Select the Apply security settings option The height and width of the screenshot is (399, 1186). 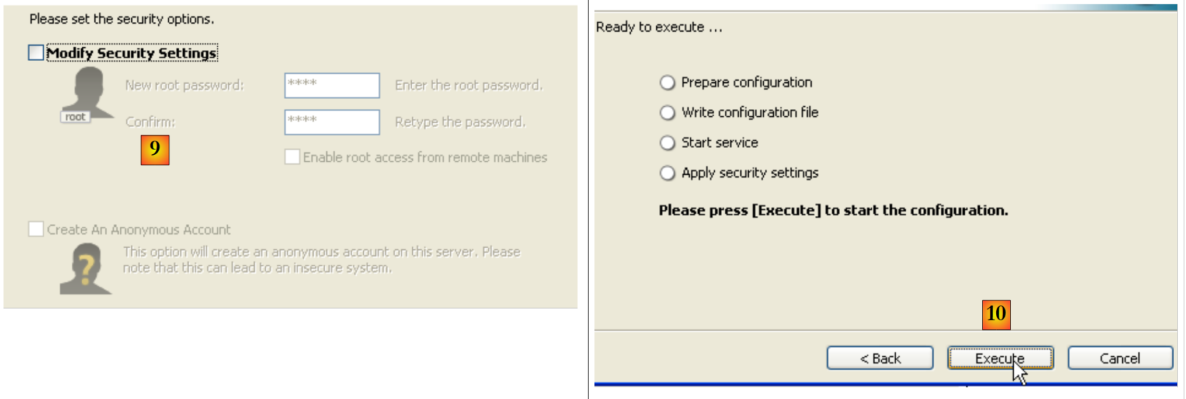pyautogui.click(x=667, y=174)
